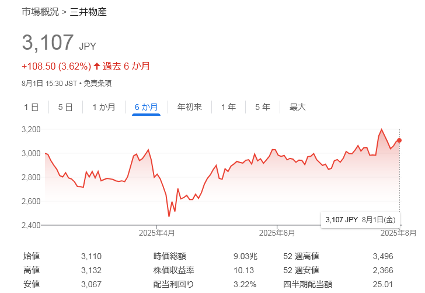
Task: Click the 四半期配当額 label
Action: coord(308,284)
